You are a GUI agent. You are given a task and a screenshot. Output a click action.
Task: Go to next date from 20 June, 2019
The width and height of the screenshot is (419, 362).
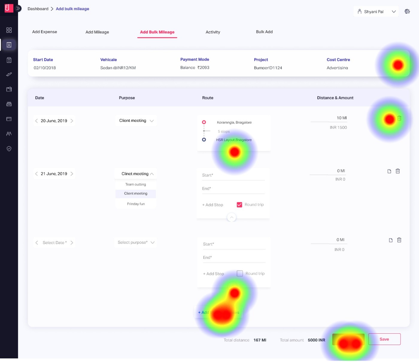tap(72, 121)
